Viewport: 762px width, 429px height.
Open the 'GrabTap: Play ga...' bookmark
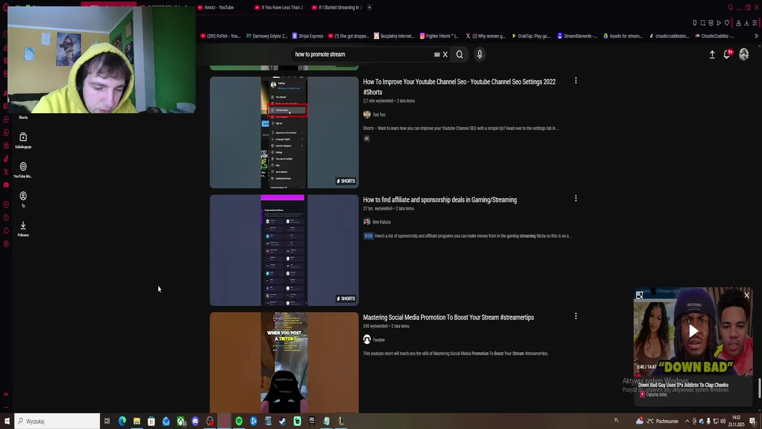click(x=530, y=36)
